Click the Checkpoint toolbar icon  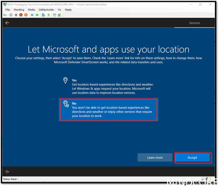pyautogui.click(x=43, y=15)
